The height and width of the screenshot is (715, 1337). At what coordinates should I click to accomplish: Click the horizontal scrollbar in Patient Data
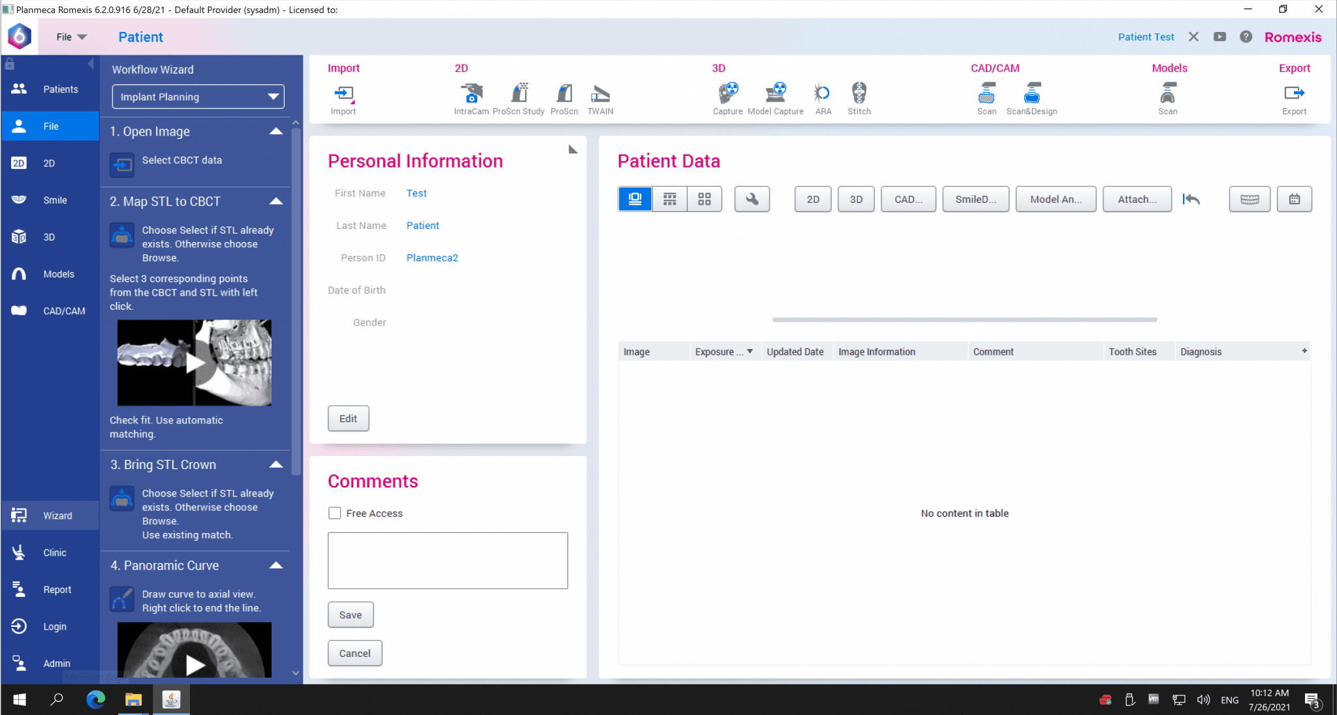coord(964,320)
